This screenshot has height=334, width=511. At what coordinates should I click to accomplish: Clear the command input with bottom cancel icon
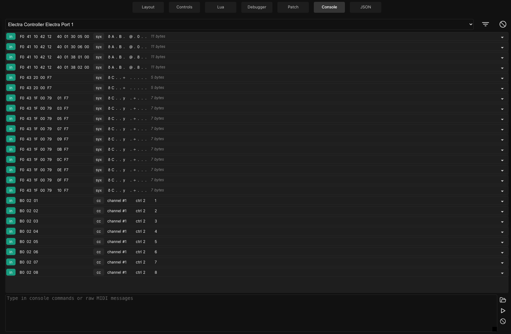click(503, 321)
